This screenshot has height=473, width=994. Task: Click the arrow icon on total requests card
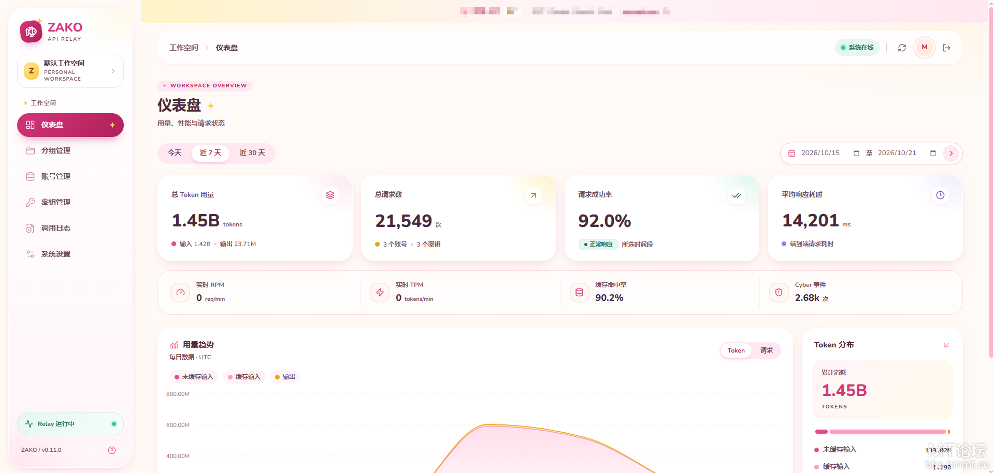534,195
